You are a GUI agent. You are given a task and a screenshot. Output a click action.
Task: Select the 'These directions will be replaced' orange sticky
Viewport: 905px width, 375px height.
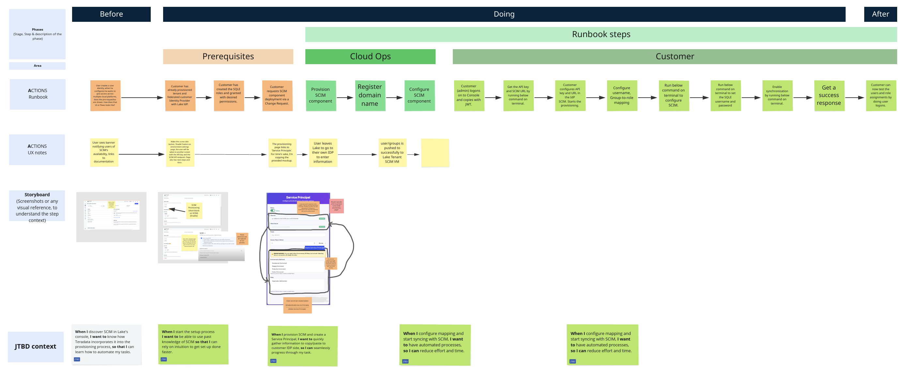tap(242, 239)
